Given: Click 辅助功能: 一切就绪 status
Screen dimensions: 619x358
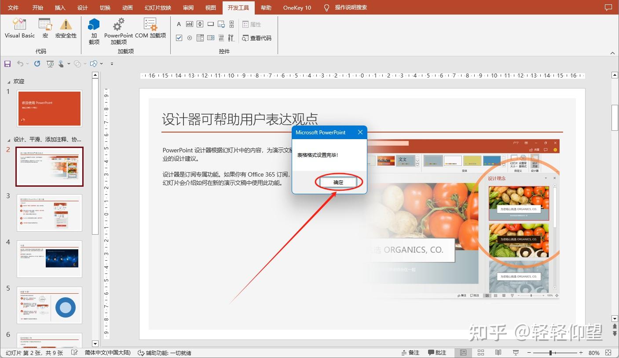Looking at the screenshot, I should (165, 353).
